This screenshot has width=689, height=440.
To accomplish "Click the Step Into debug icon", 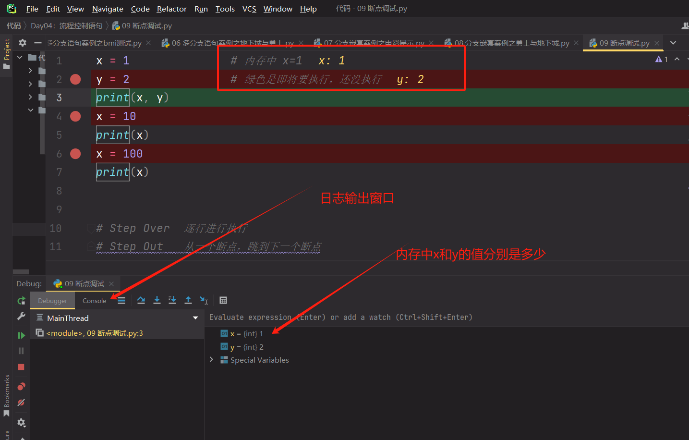I will pyautogui.click(x=157, y=300).
